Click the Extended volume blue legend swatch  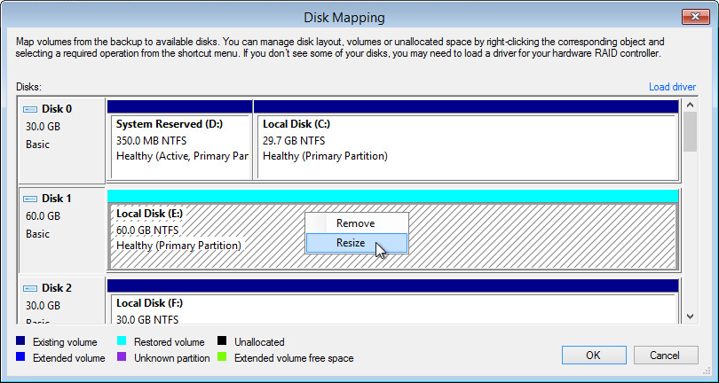[20, 358]
